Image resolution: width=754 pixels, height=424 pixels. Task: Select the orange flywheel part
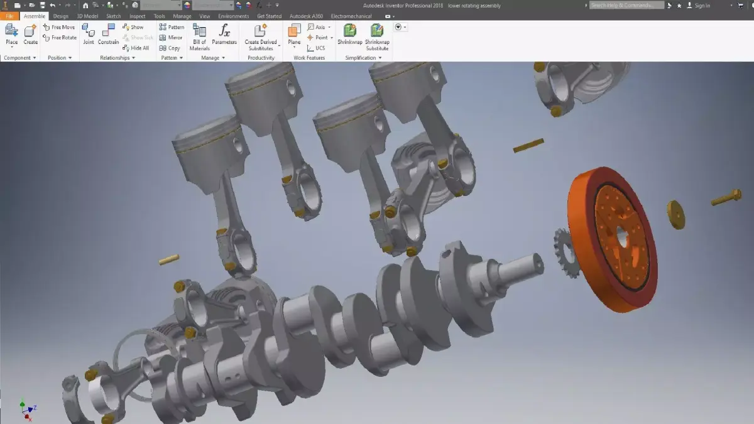pyautogui.click(x=612, y=239)
